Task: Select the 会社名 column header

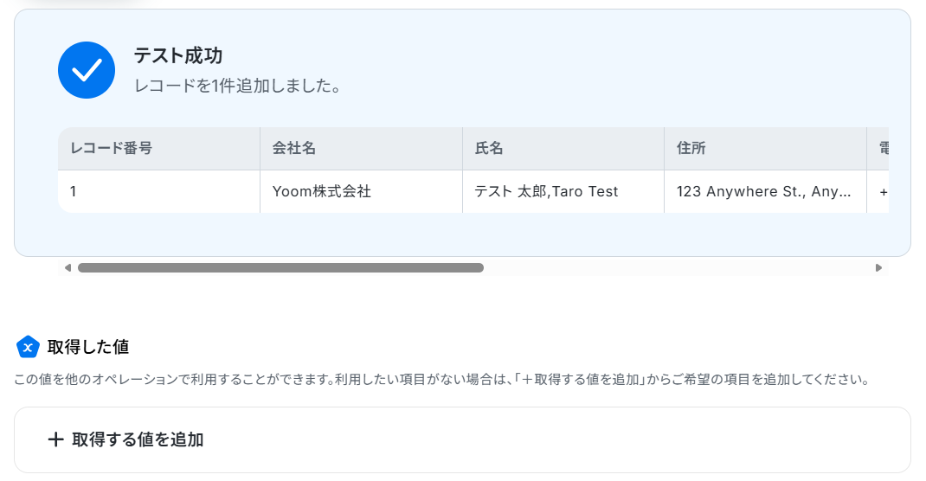Action: 361,148
